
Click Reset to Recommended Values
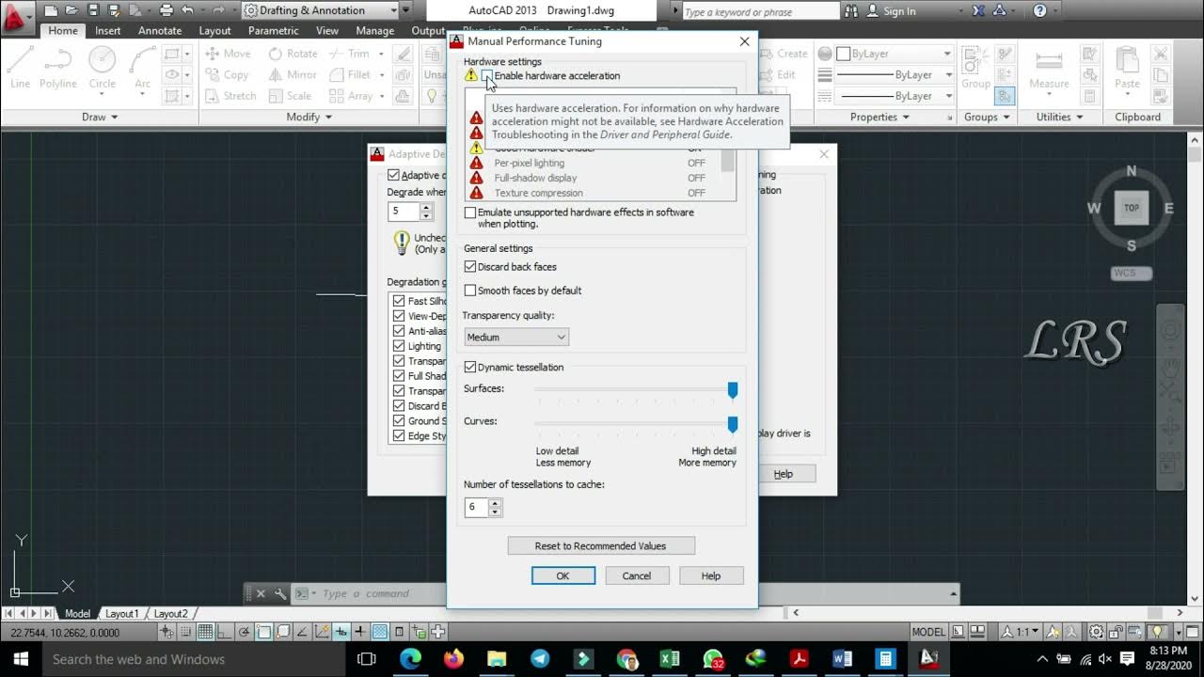[601, 545]
